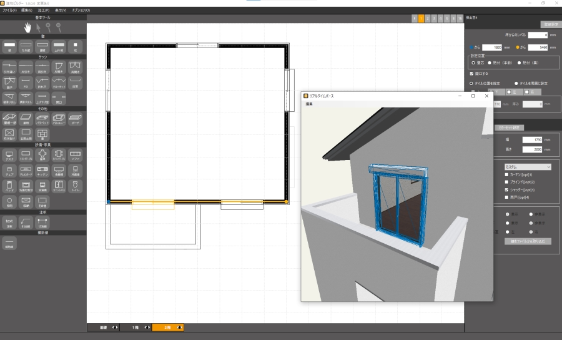The image size is (562, 340).
Task: Pick the wall (壁) drawing tool
Action: tap(9, 46)
